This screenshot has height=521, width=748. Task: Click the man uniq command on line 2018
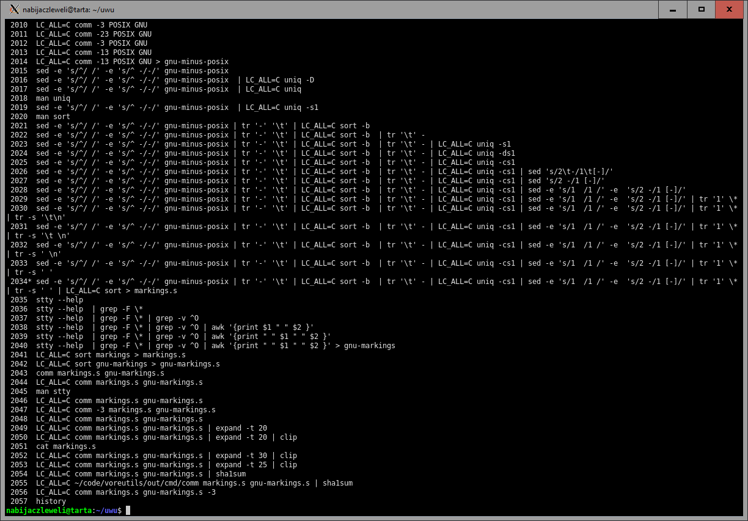(x=53, y=98)
